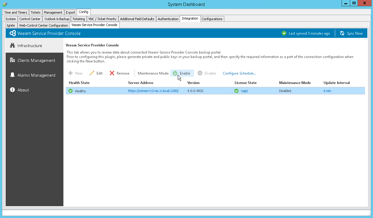The image size is (373, 218).
Task: Open the Configurations sub-tab
Action: [212, 19]
